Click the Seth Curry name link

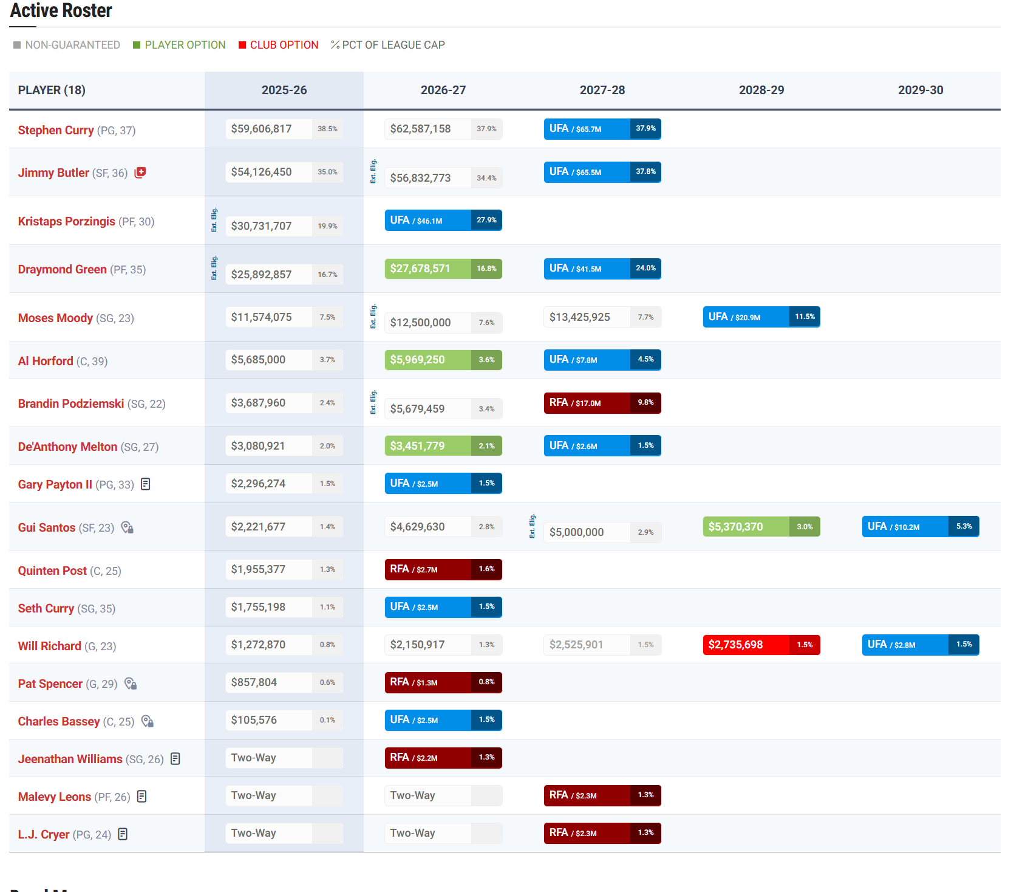[x=46, y=608]
